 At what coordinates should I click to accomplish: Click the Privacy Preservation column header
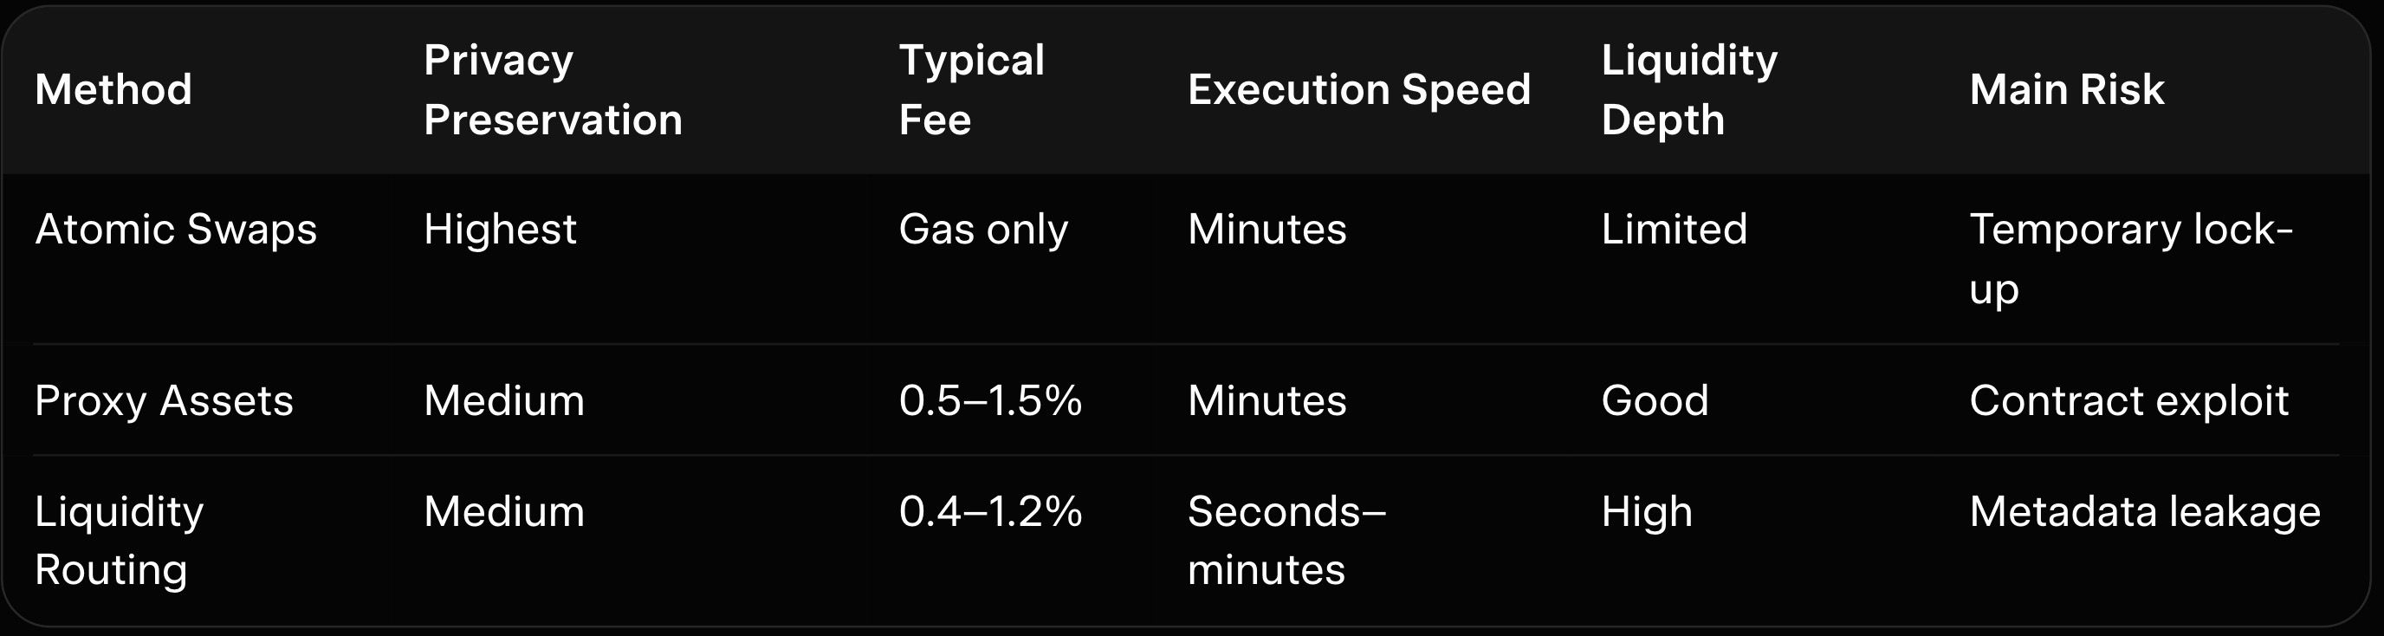tap(553, 90)
